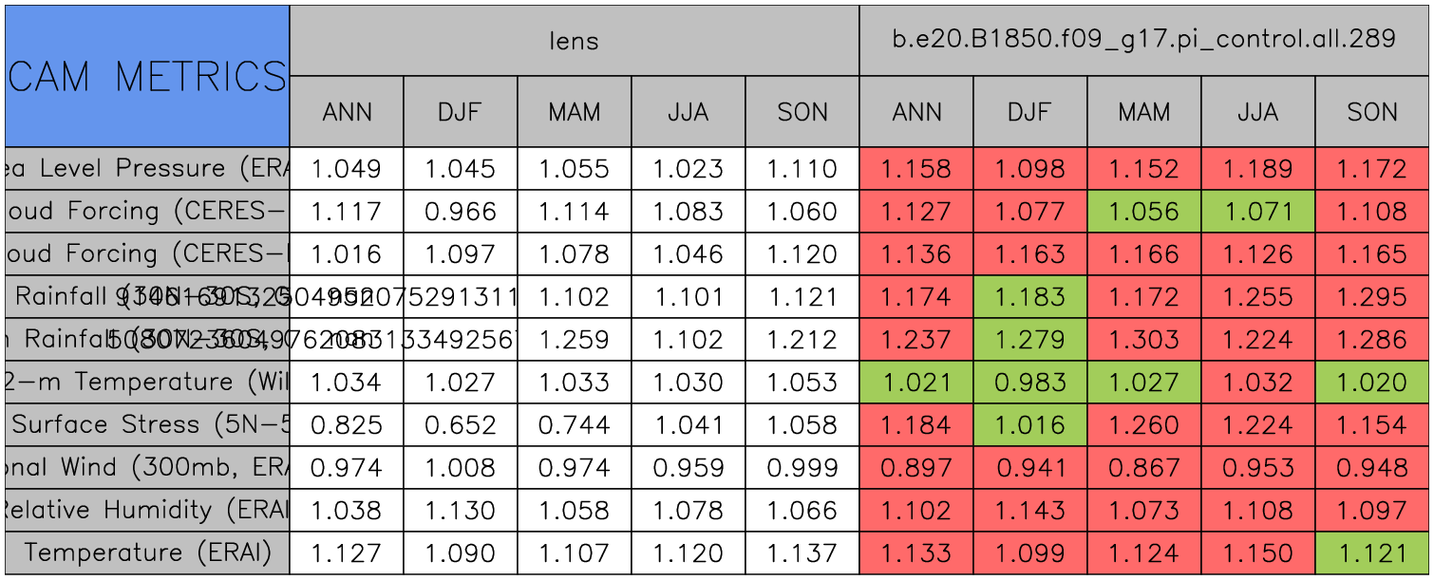Select the DJF header under pi_control case

[x=1029, y=112]
